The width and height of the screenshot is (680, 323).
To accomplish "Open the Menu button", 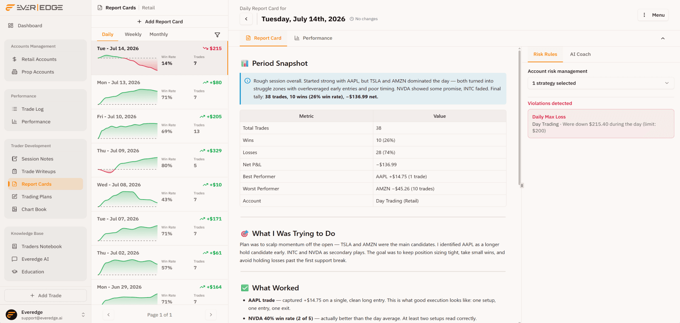I will [x=653, y=15].
